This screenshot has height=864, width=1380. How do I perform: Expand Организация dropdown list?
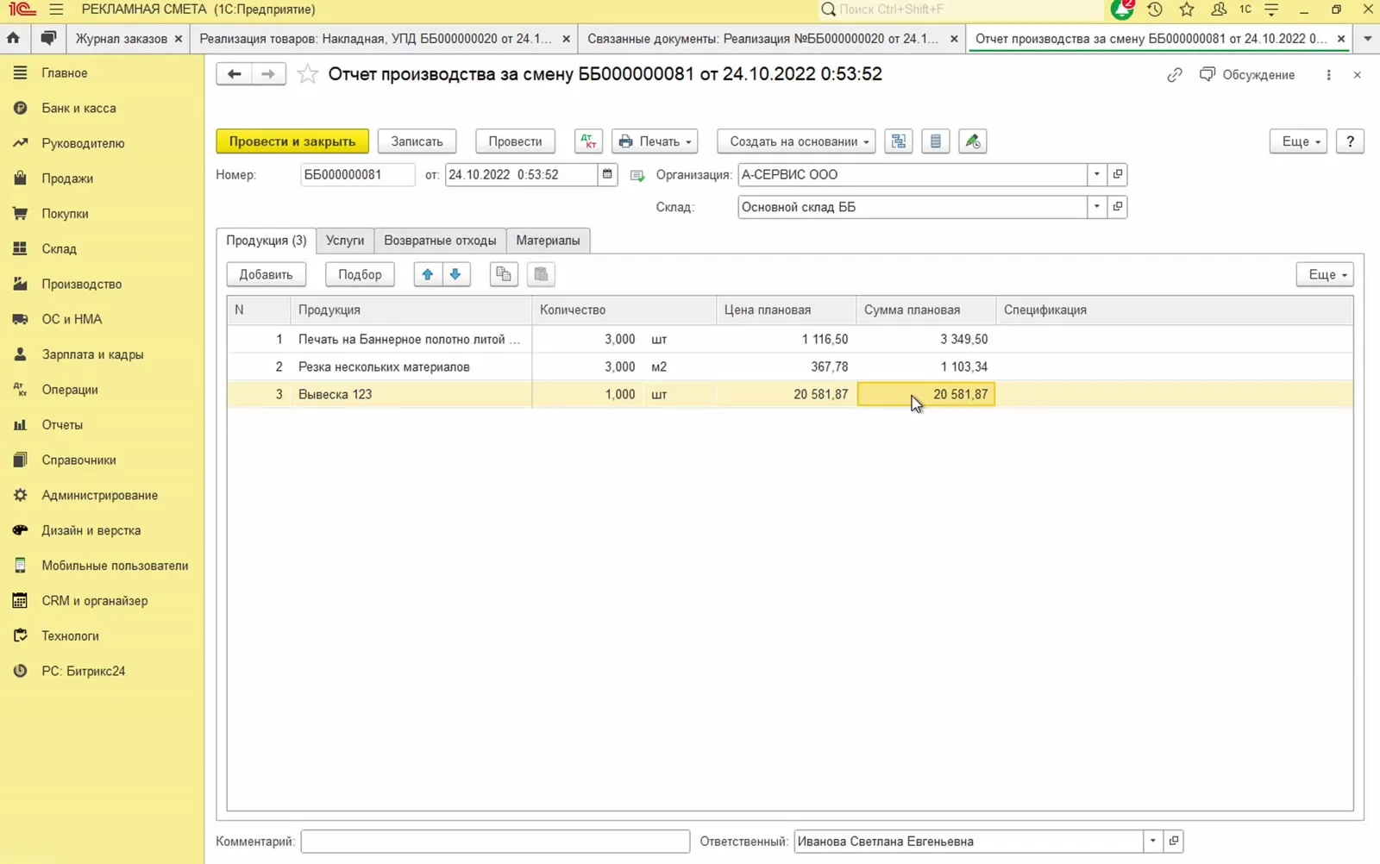(1096, 174)
